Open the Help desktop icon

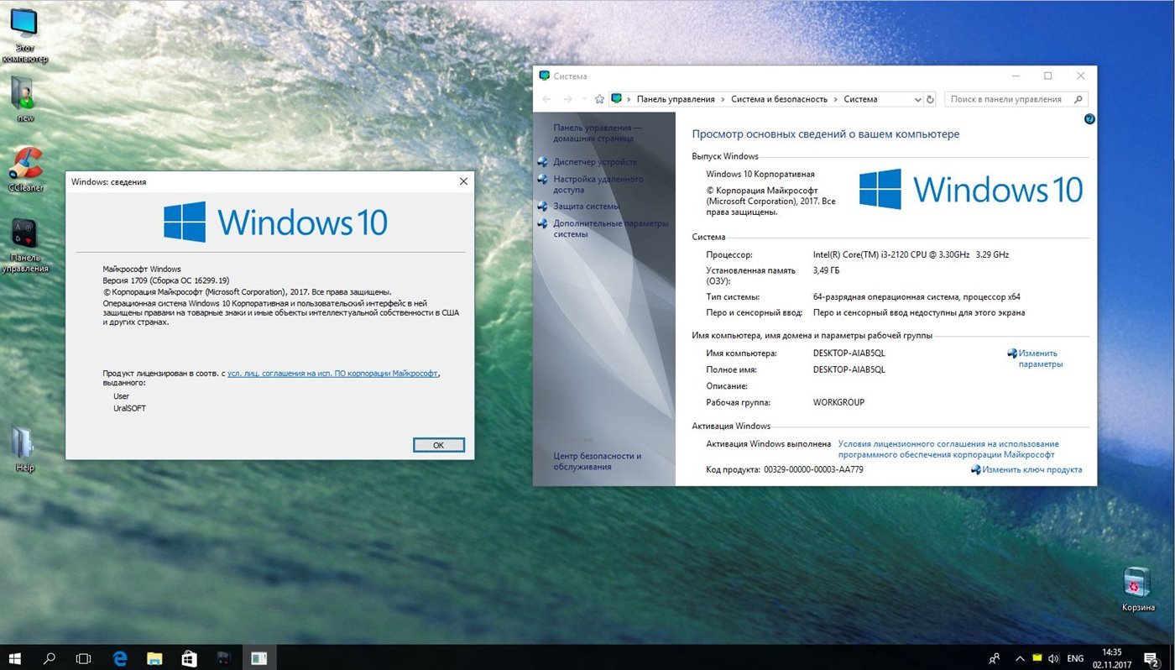[x=24, y=449]
